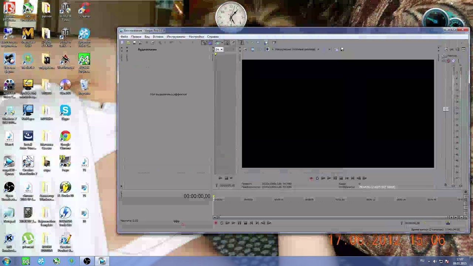The width and height of the screenshot is (473, 266).
Task: Toggle loop playback under video preview
Action: pyautogui.click(x=317, y=178)
